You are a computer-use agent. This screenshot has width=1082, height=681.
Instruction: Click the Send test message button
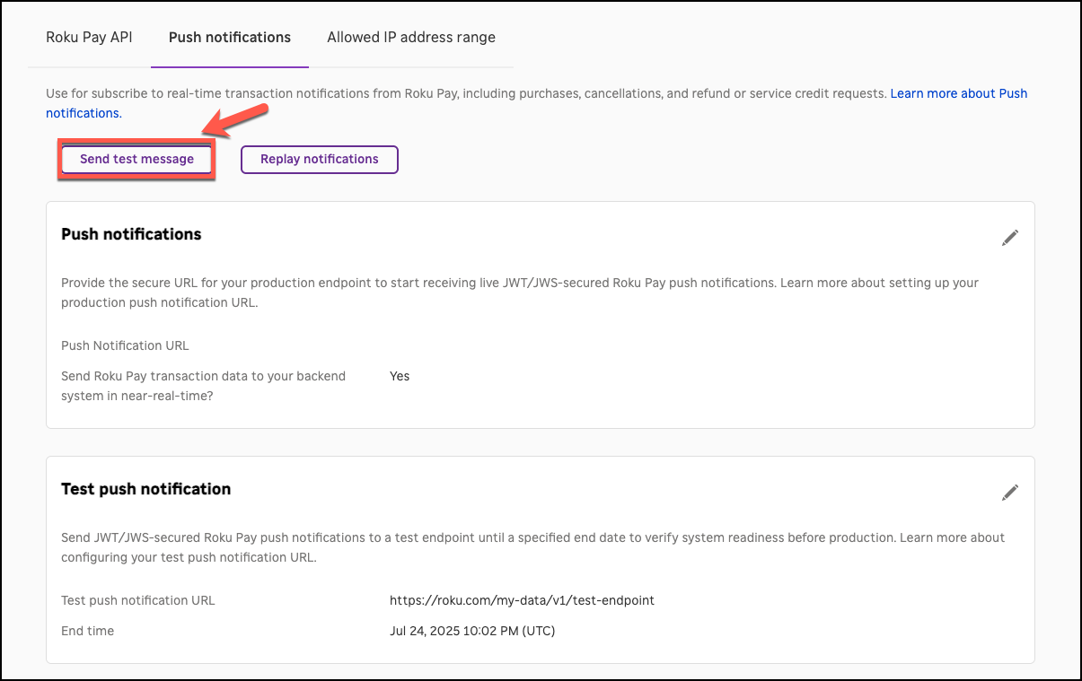pos(136,159)
